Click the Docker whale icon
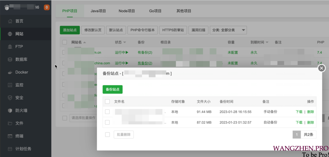Viewport: 329px width, 157px height. point(10,72)
